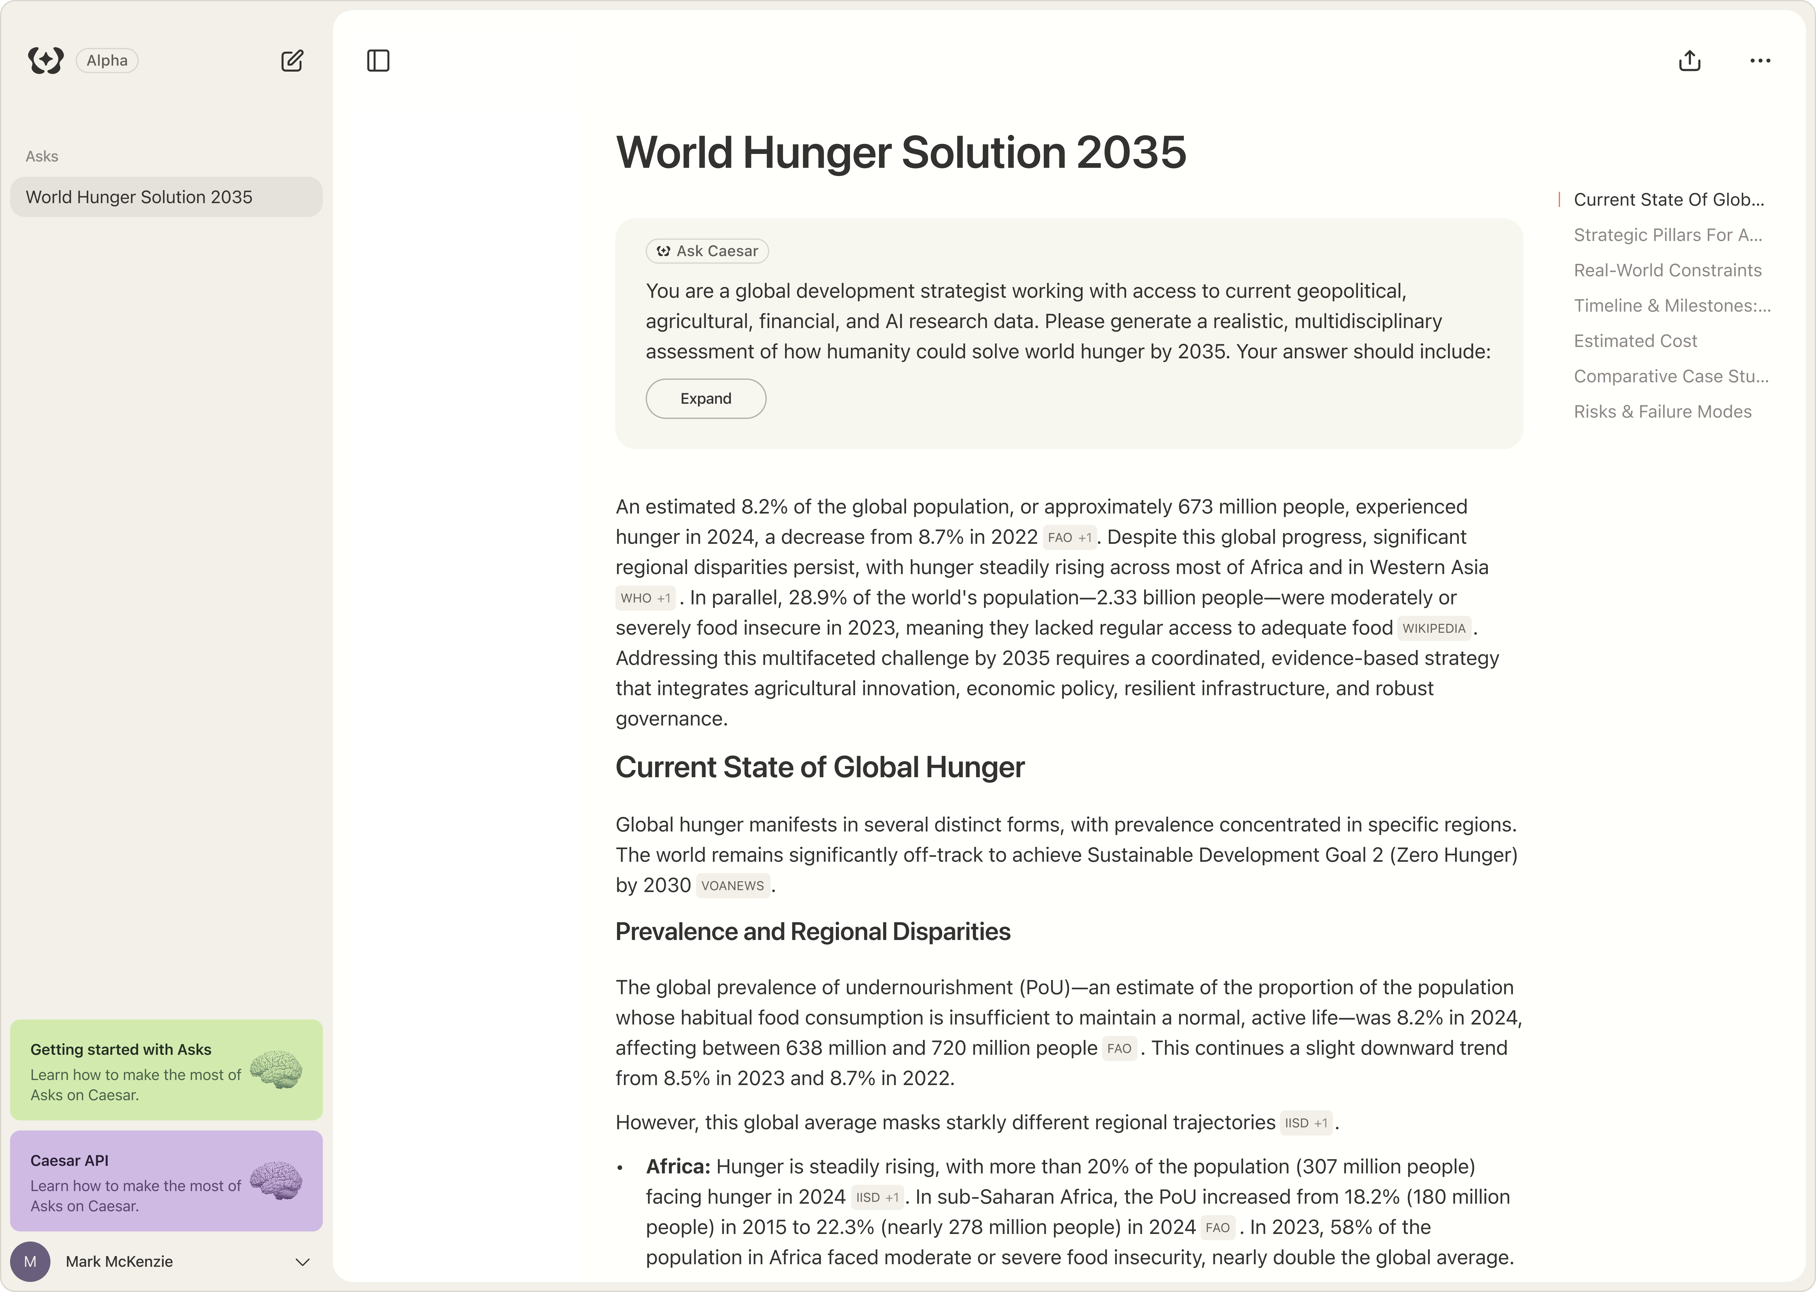
Task: Select World Hunger Solution 2035 ask in sidebar
Action: pyautogui.click(x=166, y=197)
